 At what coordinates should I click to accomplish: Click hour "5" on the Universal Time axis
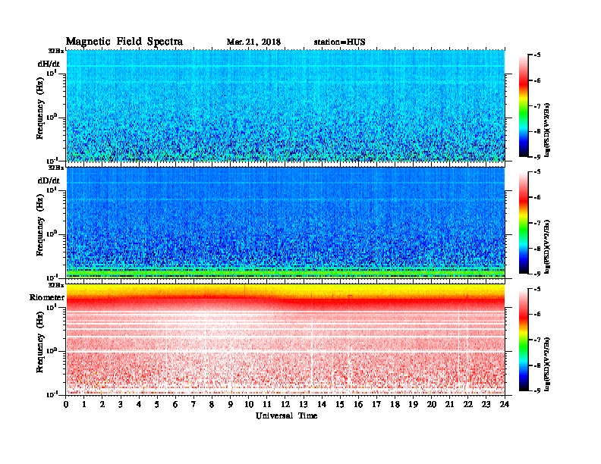pos(157,405)
